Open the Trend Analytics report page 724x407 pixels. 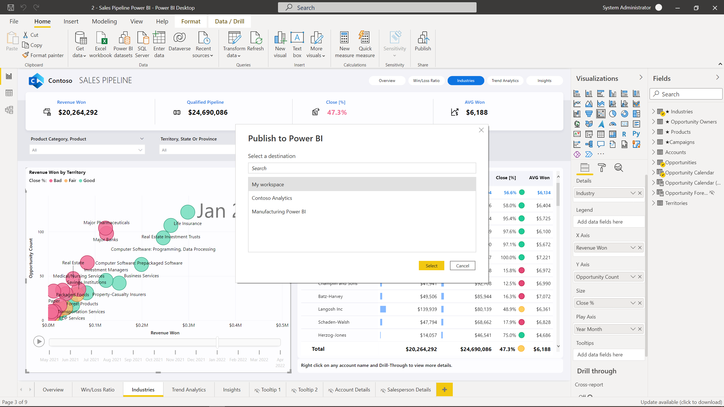click(189, 389)
